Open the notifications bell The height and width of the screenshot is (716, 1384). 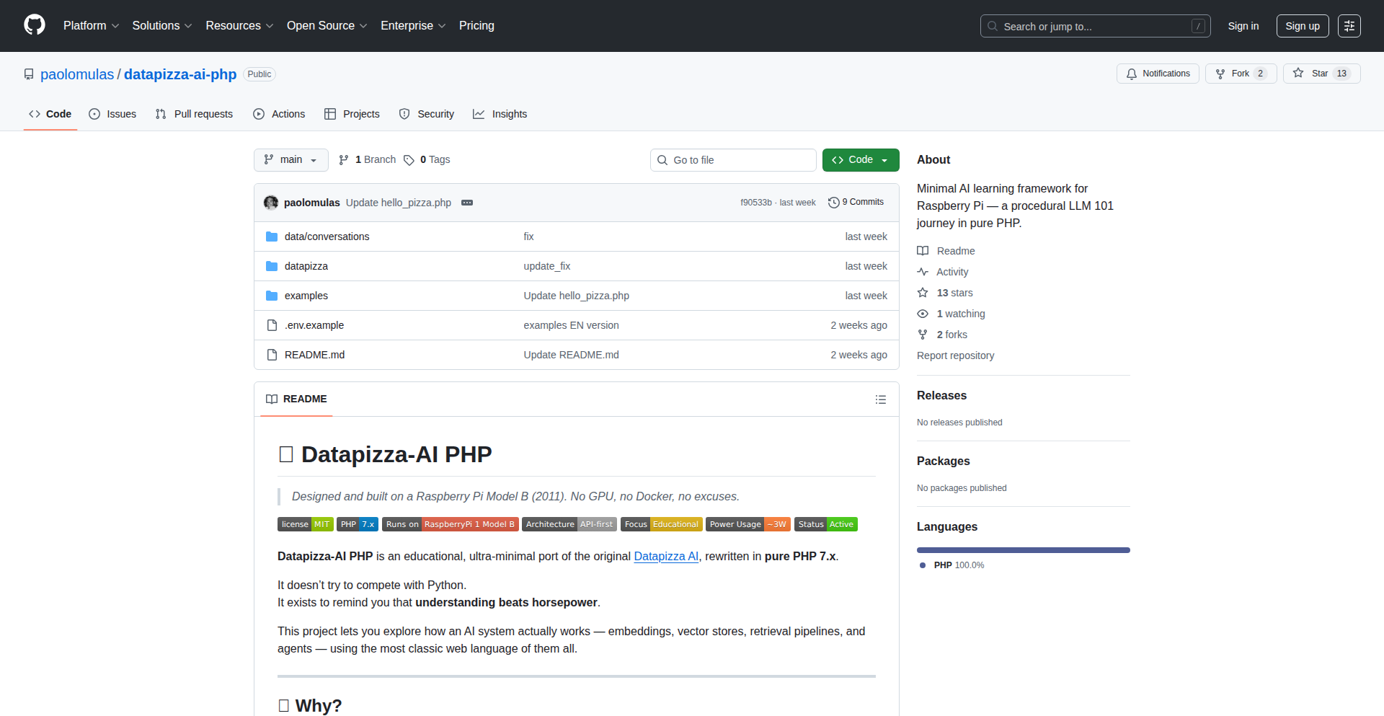click(1132, 73)
